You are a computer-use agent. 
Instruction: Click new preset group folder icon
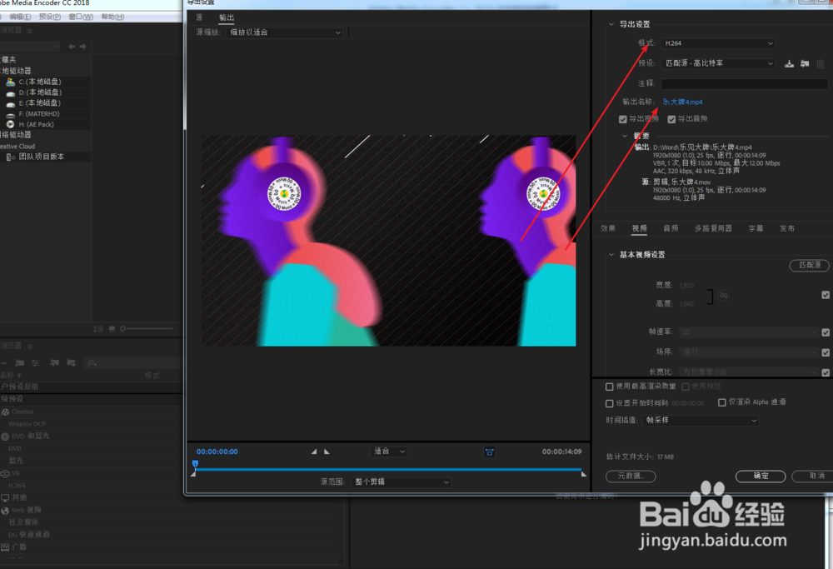pos(20,363)
